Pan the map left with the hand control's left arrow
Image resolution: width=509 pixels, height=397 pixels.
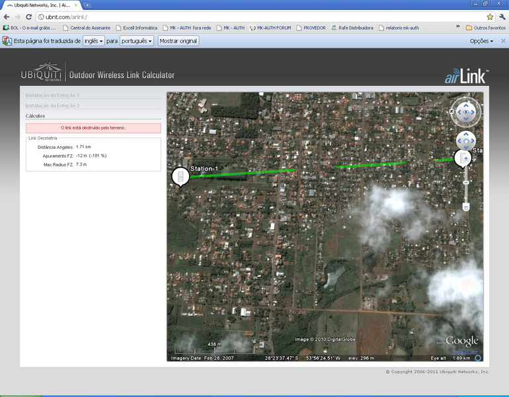point(459,141)
